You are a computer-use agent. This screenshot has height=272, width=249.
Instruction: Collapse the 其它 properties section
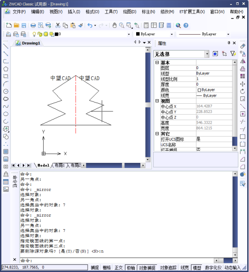click(x=157, y=134)
